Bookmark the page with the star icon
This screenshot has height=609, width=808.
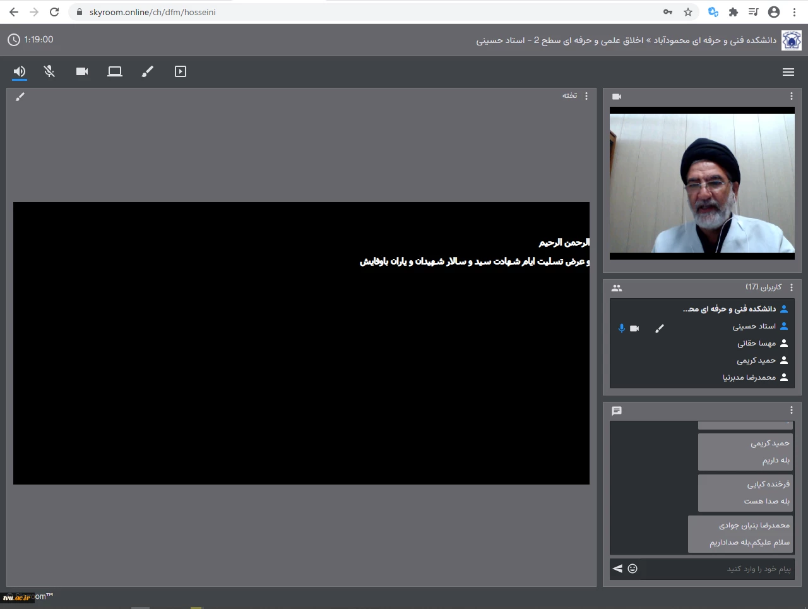point(688,12)
